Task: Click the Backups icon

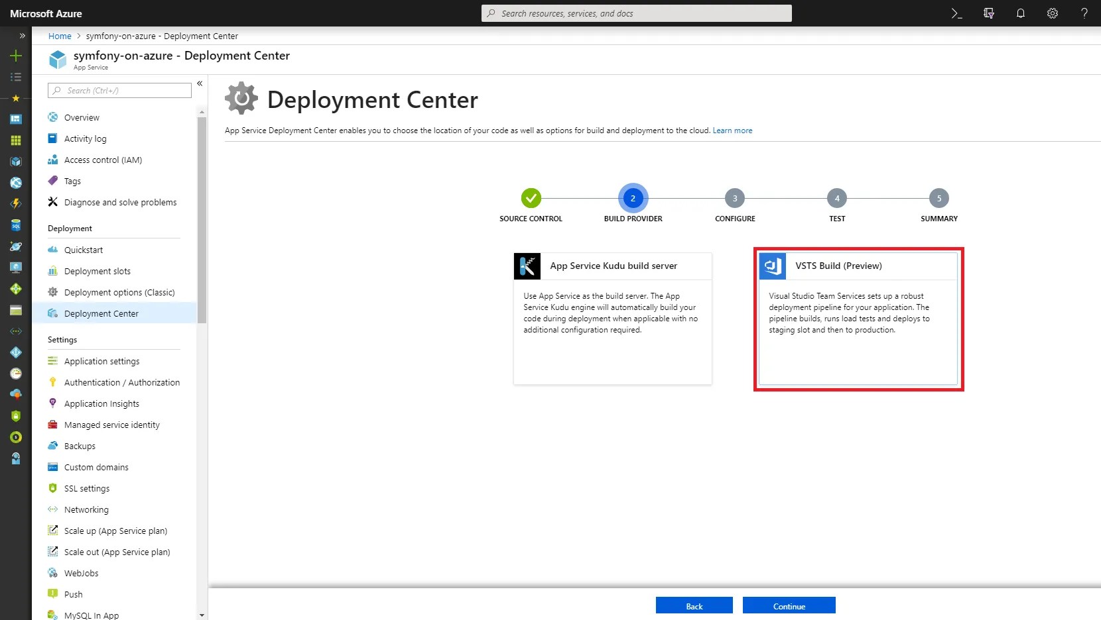Action: [x=53, y=446]
